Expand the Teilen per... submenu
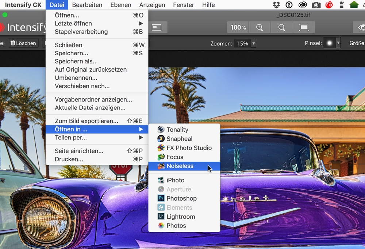365x249 pixels. 97,137
